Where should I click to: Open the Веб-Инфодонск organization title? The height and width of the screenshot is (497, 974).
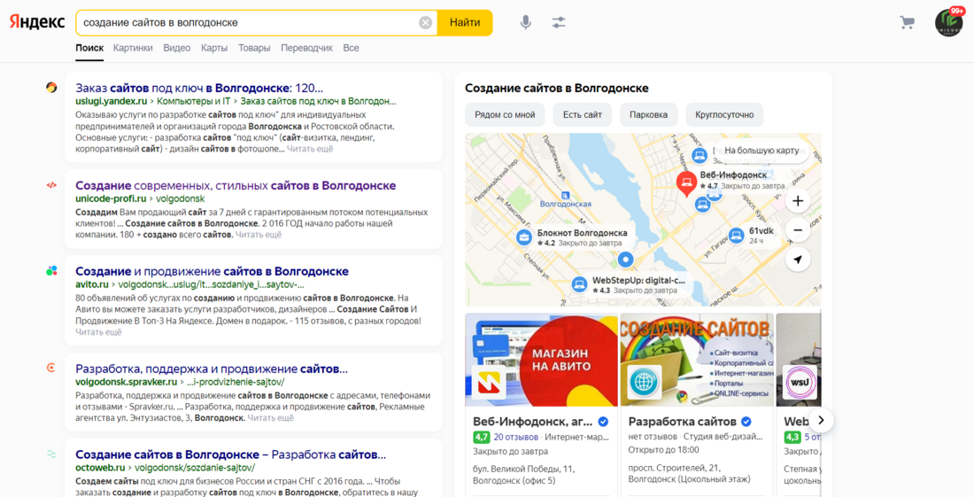point(532,422)
